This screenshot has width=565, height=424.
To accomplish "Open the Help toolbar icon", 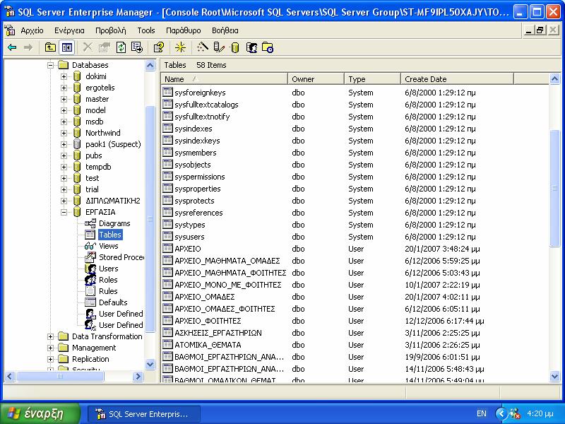I will 159,47.
